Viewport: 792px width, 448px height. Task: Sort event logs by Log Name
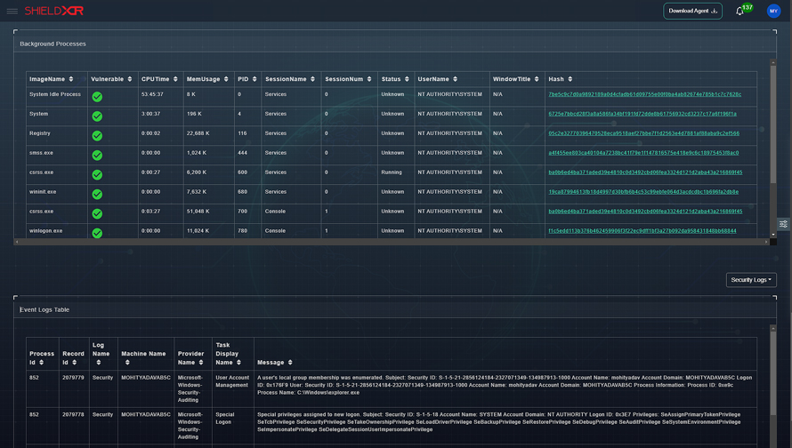[x=99, y=363]
